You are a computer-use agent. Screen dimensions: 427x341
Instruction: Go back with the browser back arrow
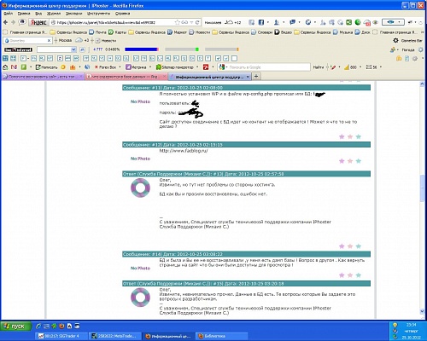pos(5,22)
